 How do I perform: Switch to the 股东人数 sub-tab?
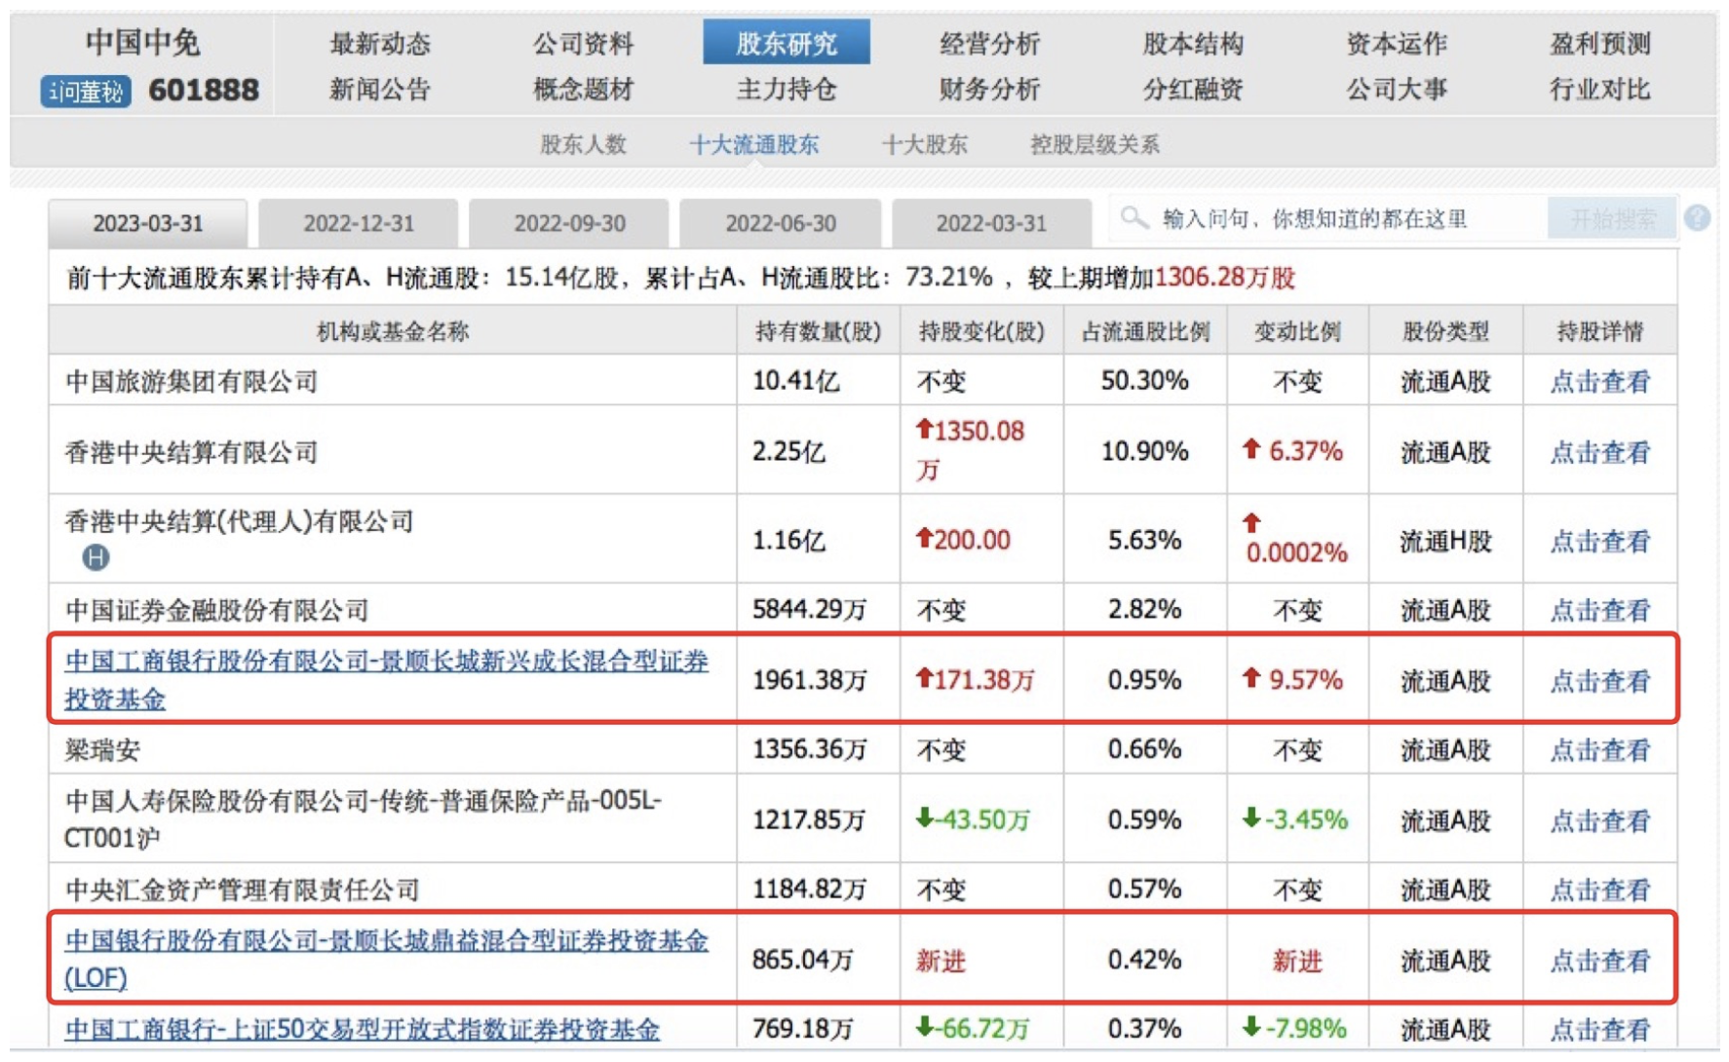(583, 144)
